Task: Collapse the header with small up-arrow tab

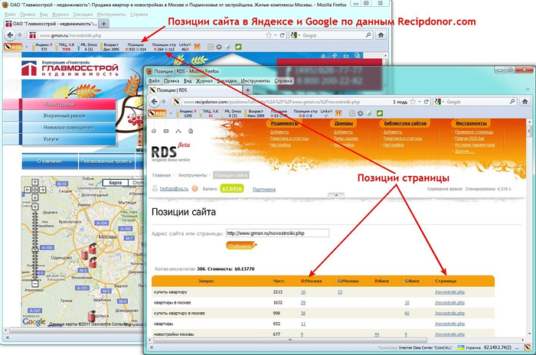Action: 336,195
